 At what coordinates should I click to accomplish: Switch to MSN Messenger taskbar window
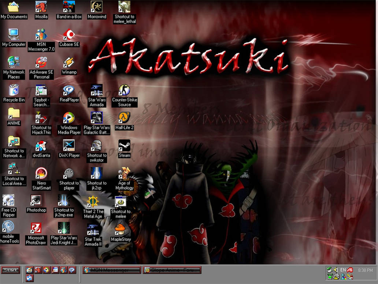(112, 270)
